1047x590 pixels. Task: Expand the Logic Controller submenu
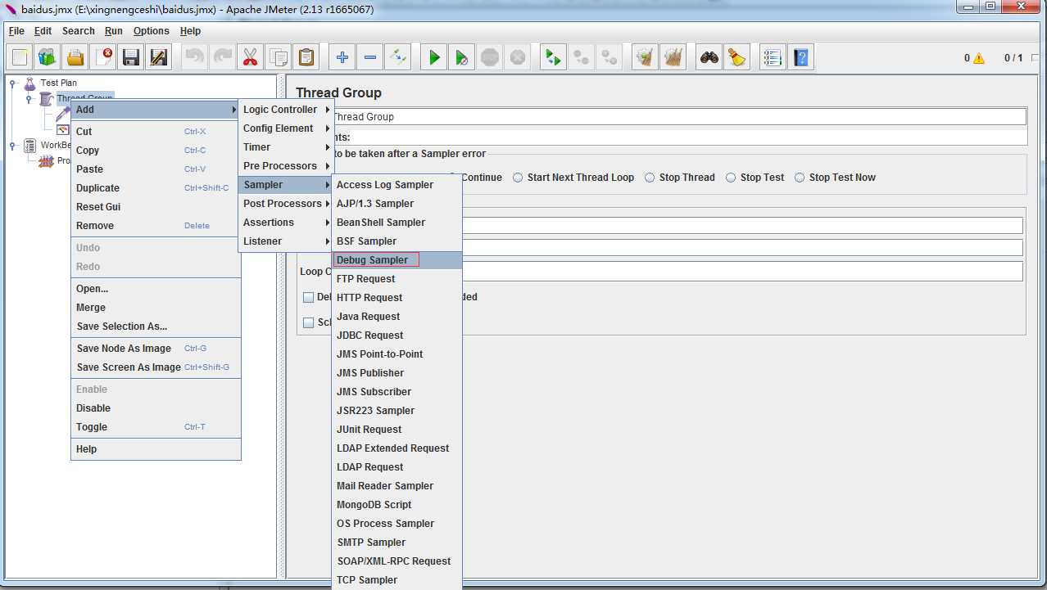click(286, 110)
